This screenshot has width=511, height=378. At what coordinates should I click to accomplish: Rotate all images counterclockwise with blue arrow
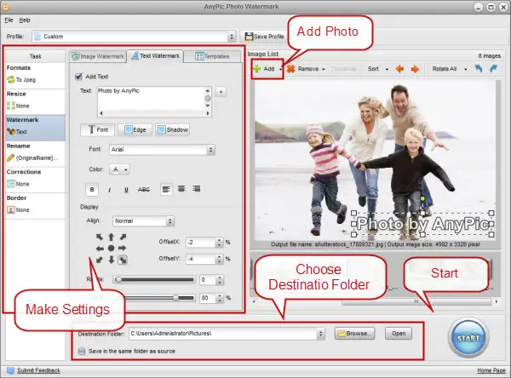point(478,68)
